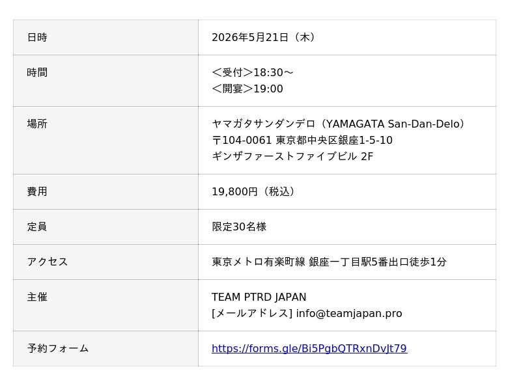Select the 時間 label cell
This screenshot has width=521, height=386.
(106, 81)
